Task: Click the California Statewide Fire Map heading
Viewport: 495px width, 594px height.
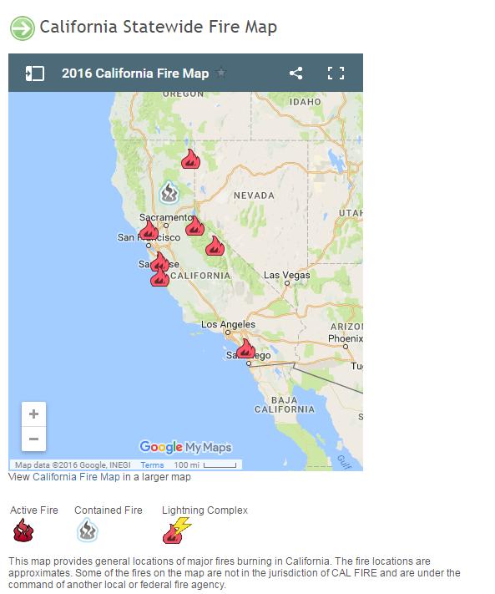Action: tap(159, 27)
